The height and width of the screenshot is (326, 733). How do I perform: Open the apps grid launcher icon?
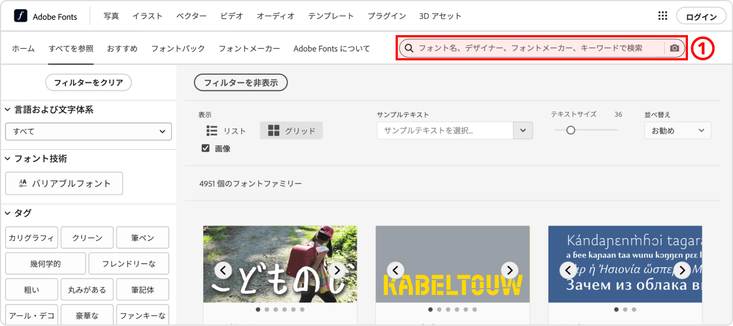(x=663, y=16)
